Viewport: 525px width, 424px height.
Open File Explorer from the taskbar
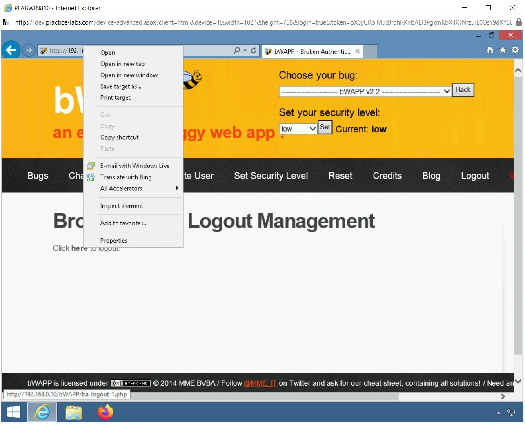73,412
